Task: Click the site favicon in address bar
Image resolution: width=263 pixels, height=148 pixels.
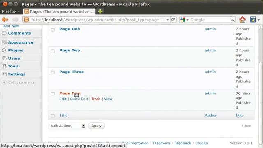Action: point(26,20)
